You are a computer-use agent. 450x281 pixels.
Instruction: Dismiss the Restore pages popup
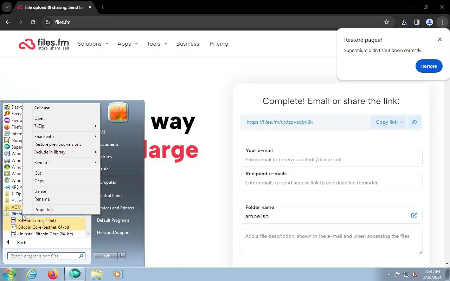tap(439, 39)
